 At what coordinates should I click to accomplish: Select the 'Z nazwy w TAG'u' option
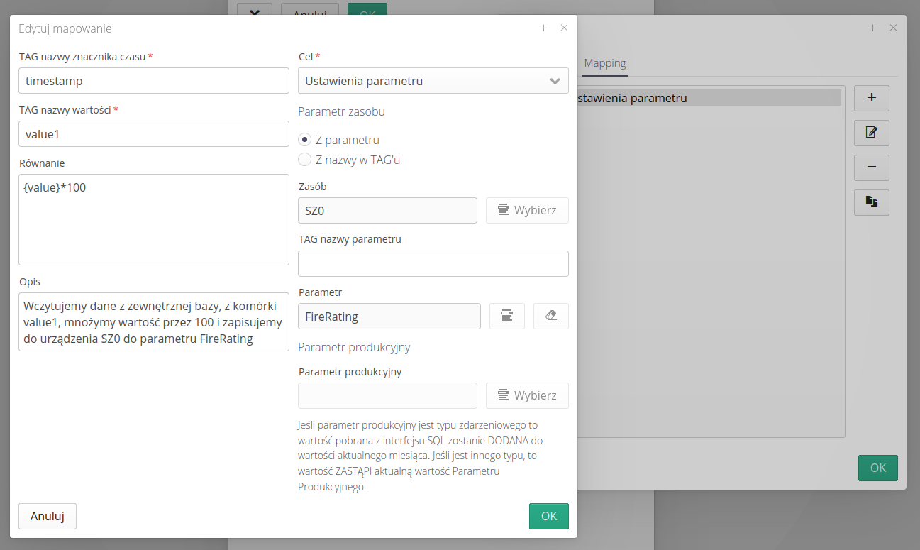[305, 160]
